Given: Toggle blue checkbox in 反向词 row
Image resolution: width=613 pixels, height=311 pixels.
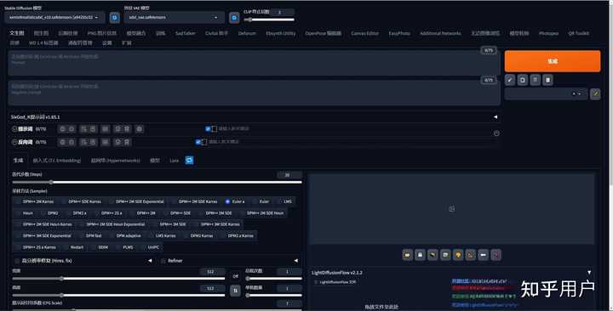Looking at the screenshot, I should pyautogui.click(x=198, y=142).
